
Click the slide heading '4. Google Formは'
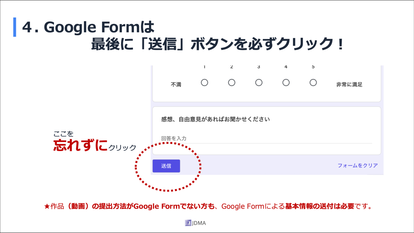[89, 27]
